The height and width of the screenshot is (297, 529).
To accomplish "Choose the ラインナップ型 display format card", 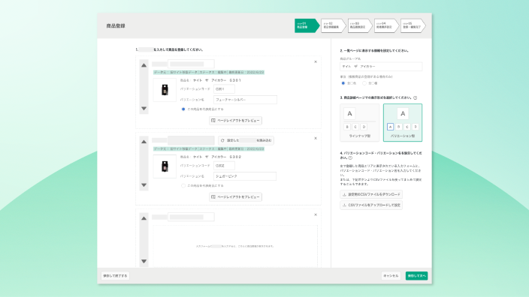I will 360,122.
